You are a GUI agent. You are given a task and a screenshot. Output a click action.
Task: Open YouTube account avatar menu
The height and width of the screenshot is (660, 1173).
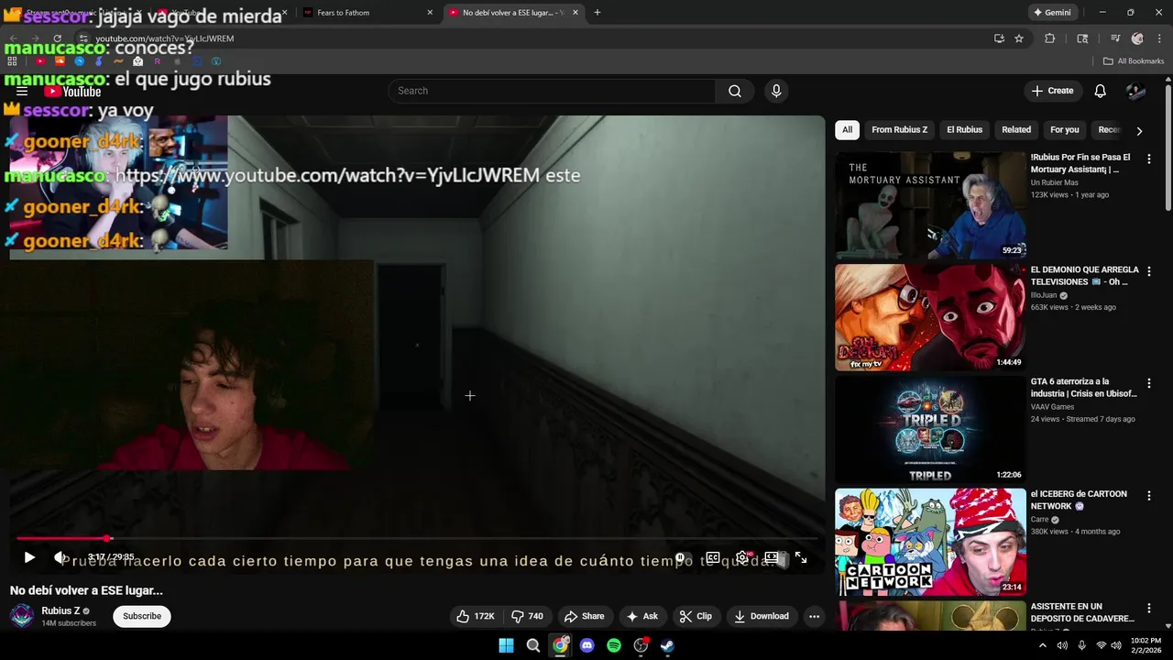click(x=1135, y=91)
